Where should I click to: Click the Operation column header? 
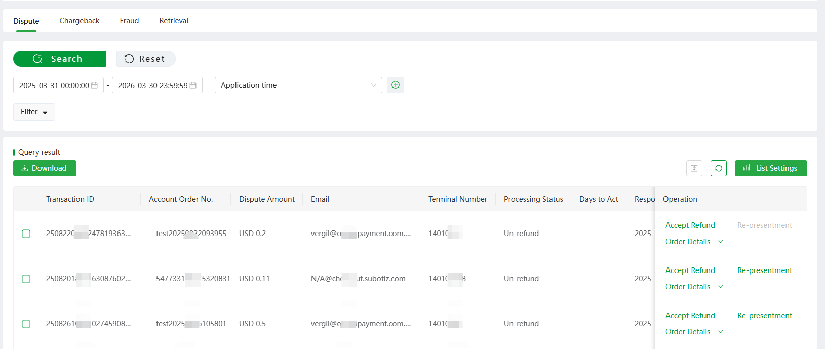[680, 199]
